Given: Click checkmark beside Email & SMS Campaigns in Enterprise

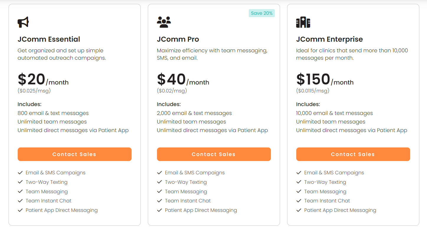Looking at the screenshot, I should point(299,173).
